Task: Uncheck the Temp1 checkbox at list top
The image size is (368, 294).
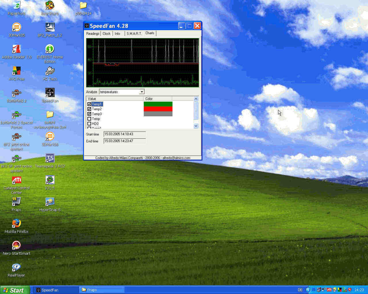Action: [89, 104]
